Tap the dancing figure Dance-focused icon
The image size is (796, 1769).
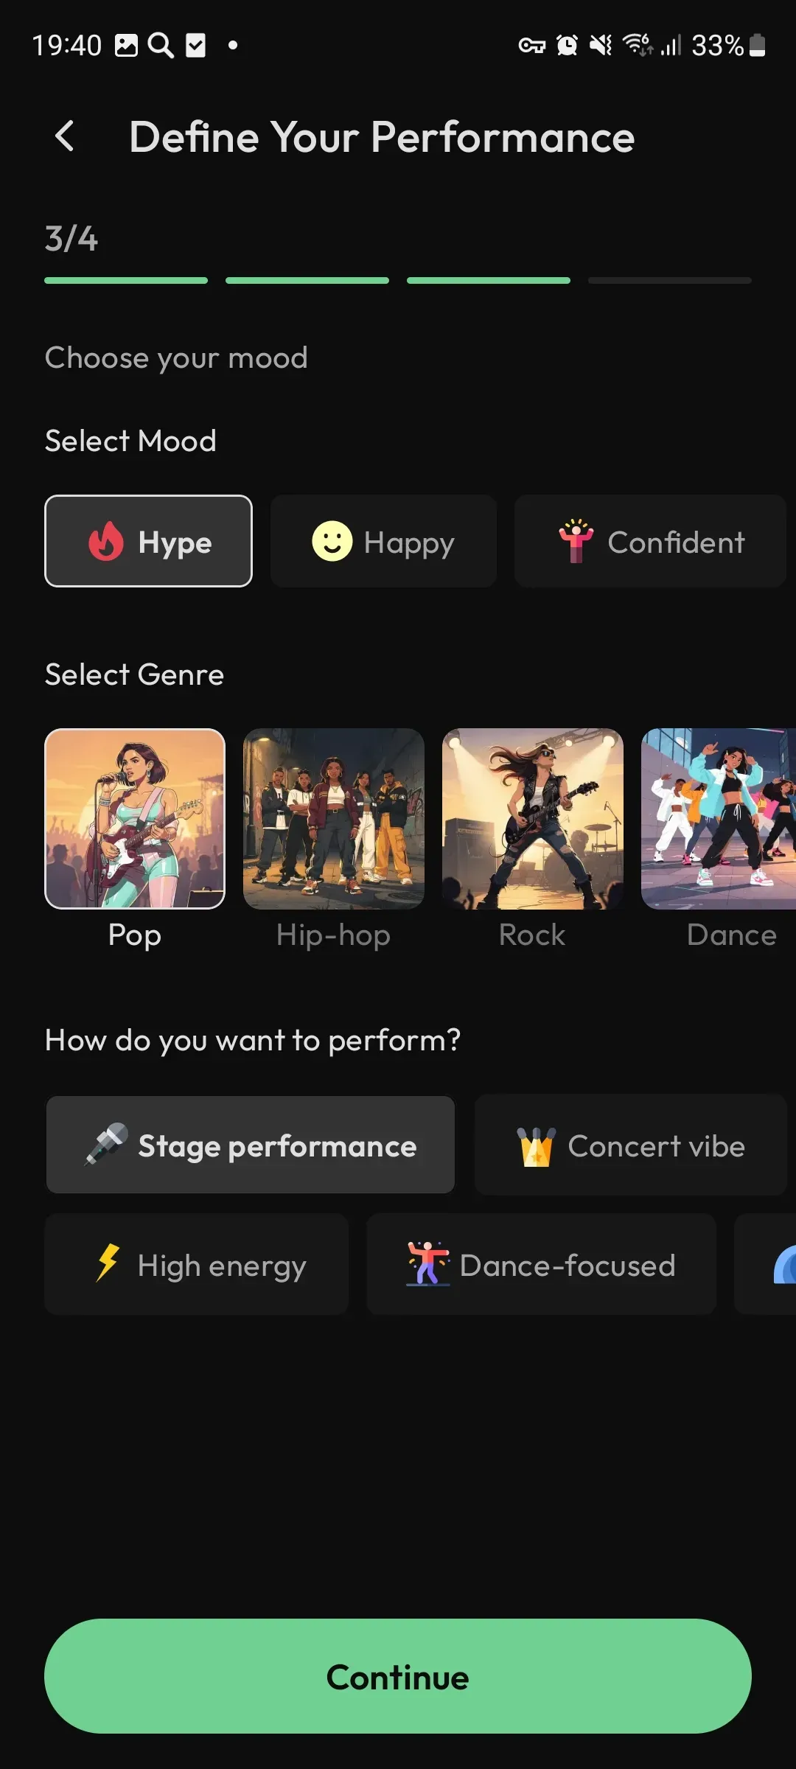pyautogui.click(x=427, y=1264)
